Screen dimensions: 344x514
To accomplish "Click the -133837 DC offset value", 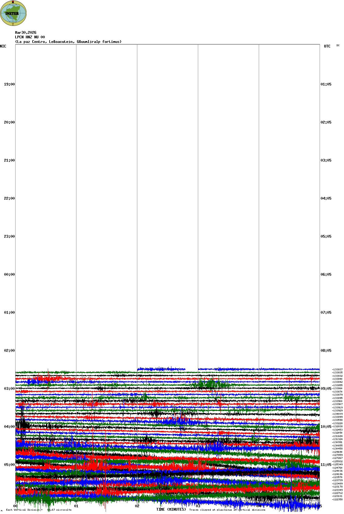I will point(337,369).
